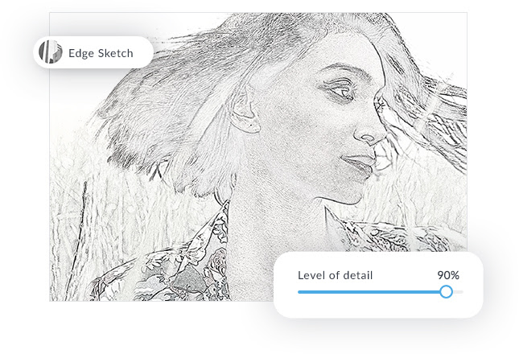Click the woman's lips in the sketch
Screen dimensions: 519x354
360,166
